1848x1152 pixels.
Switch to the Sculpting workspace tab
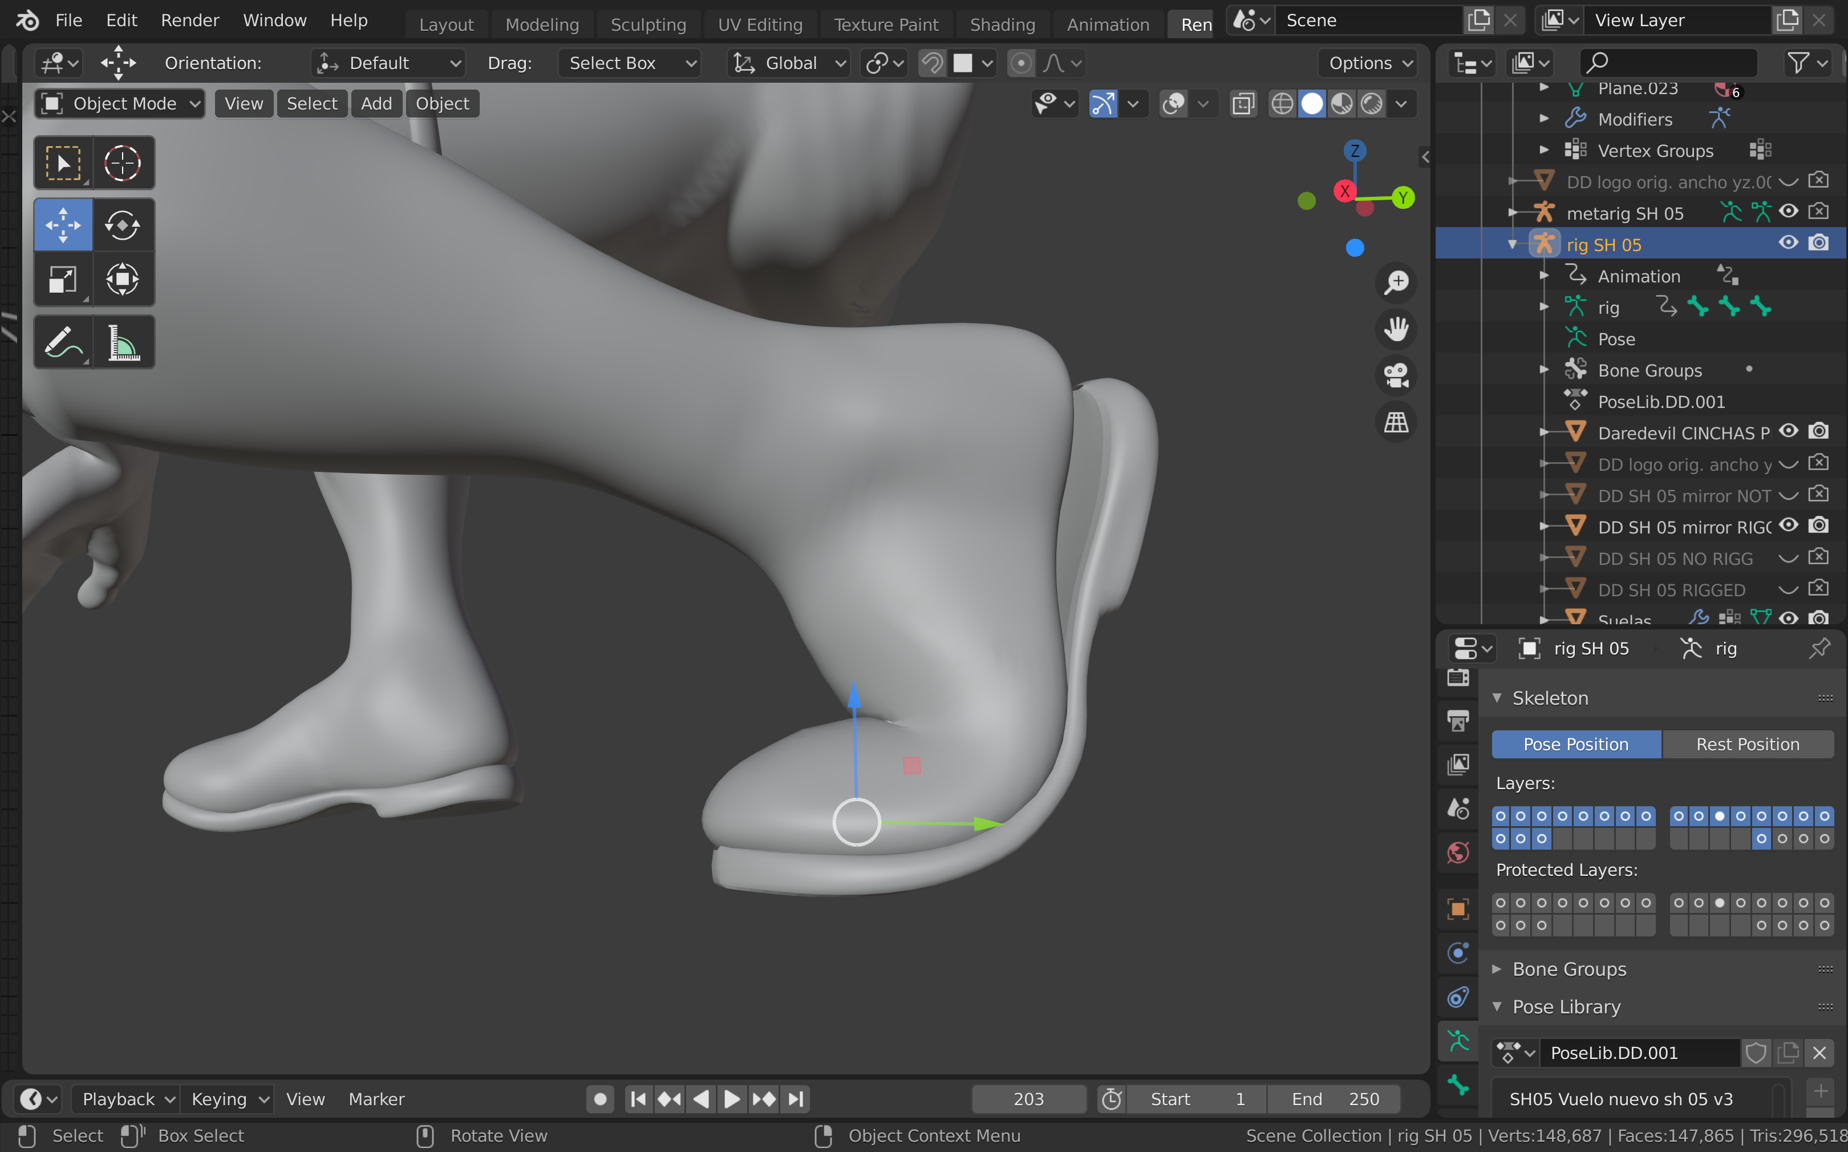coord(648,25)
